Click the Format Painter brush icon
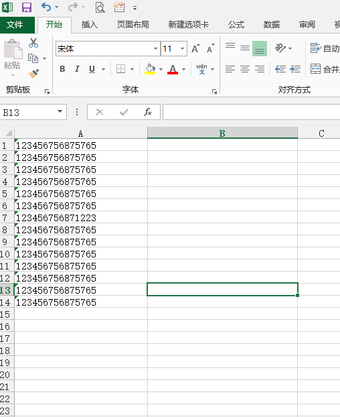 pyautogui.click(x=33, y=73)
